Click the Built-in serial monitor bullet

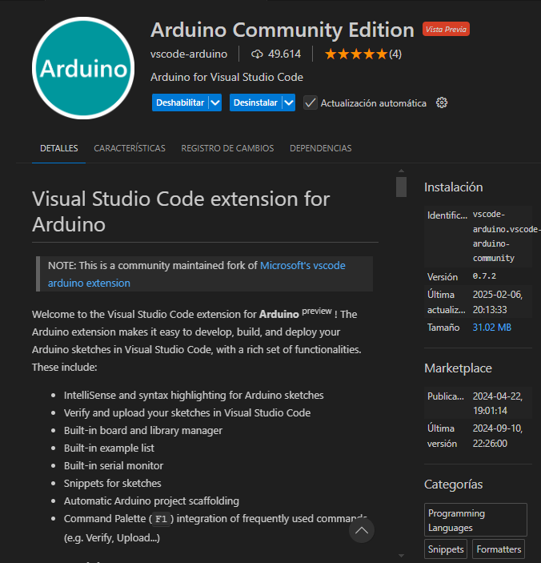pos(114,465)
